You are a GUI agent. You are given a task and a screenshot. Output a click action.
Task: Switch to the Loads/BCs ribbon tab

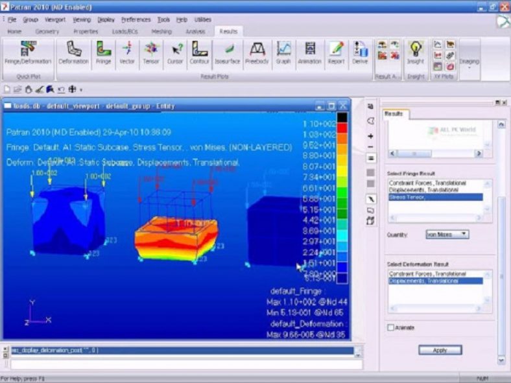tap(125, 31)
